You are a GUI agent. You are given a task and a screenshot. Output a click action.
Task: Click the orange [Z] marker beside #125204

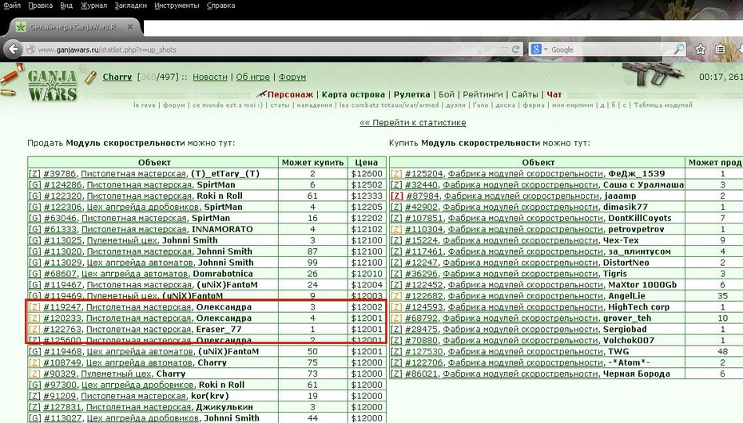pos(396,174)
